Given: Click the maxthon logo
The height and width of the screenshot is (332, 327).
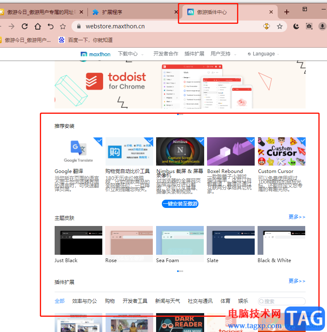Looking at the screenshot, I should (95, 54).
